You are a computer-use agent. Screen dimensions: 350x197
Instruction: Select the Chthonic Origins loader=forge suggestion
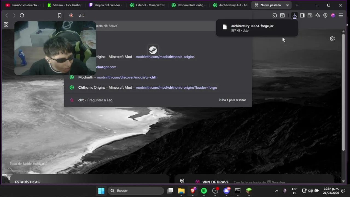pyautogui.click(x=158, y=88)
